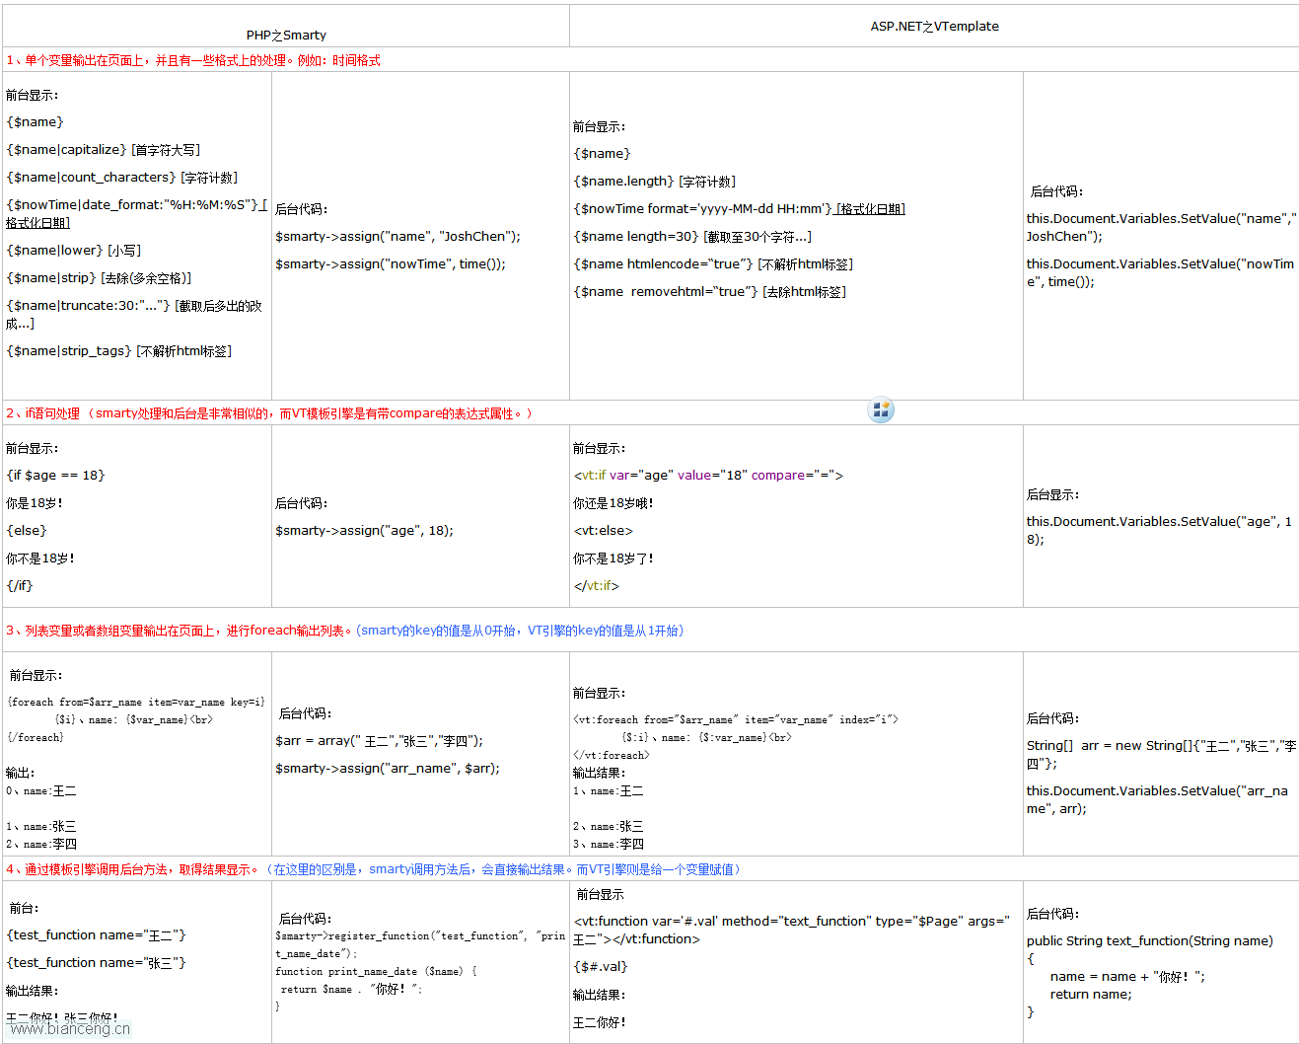Click {foreach from=$arr_name item=var_name key=i} line

pos(136,703)
